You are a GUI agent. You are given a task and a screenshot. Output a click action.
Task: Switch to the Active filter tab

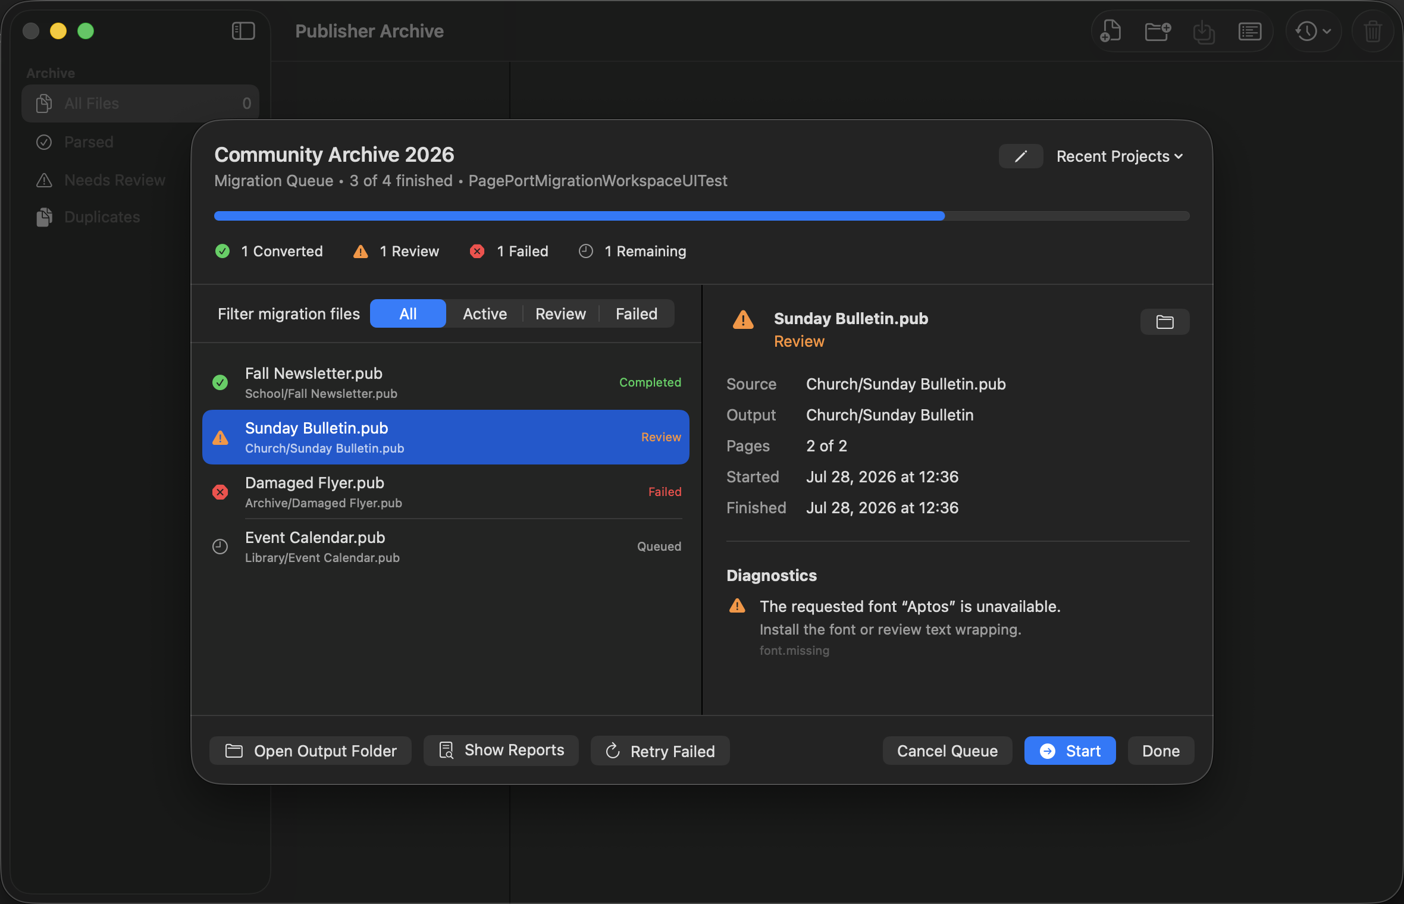coord(485,313)
